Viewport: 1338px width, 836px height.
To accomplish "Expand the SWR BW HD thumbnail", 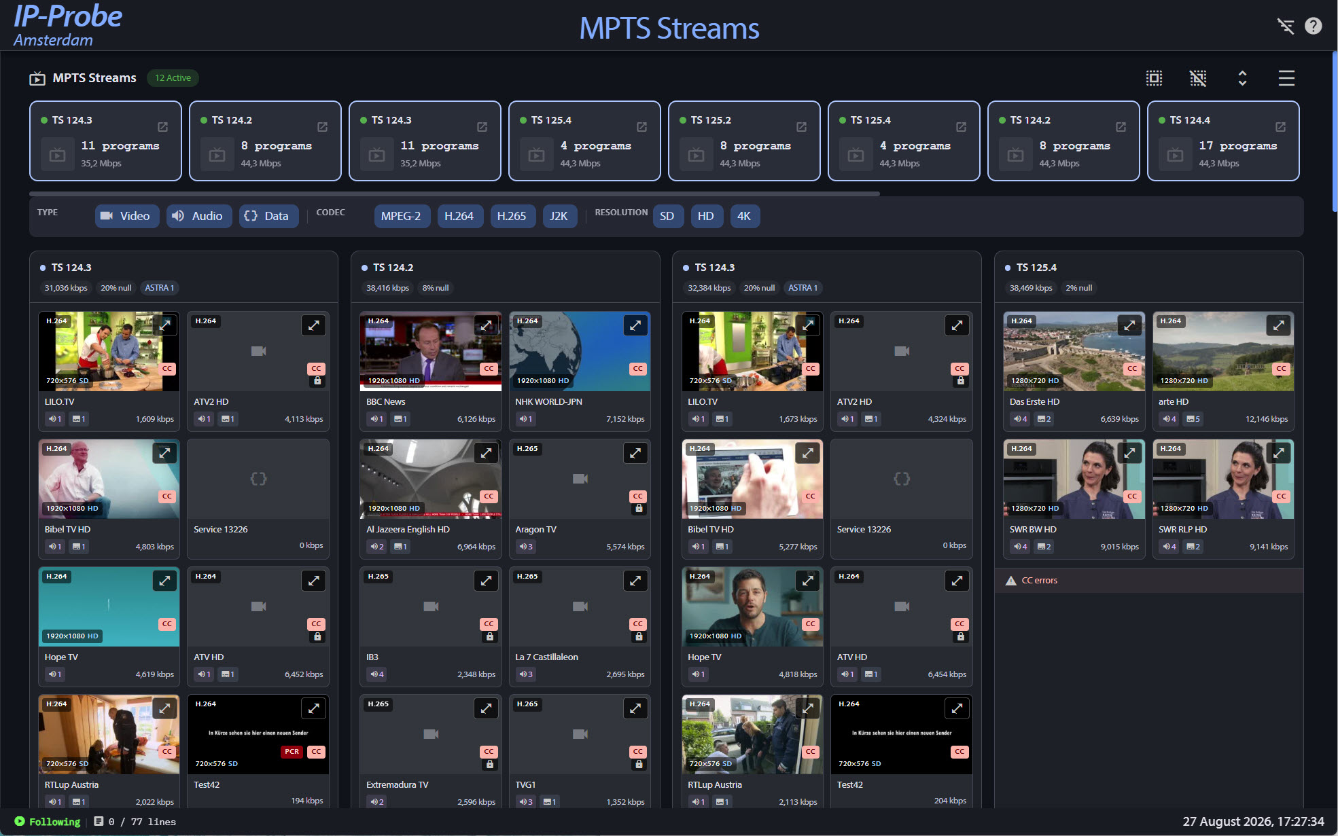I will 1129,453.
